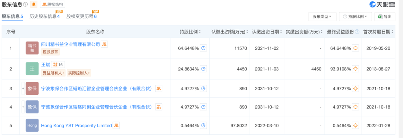Expand row 3 韬略汇智 with plus toggle

tap(23, 88)
